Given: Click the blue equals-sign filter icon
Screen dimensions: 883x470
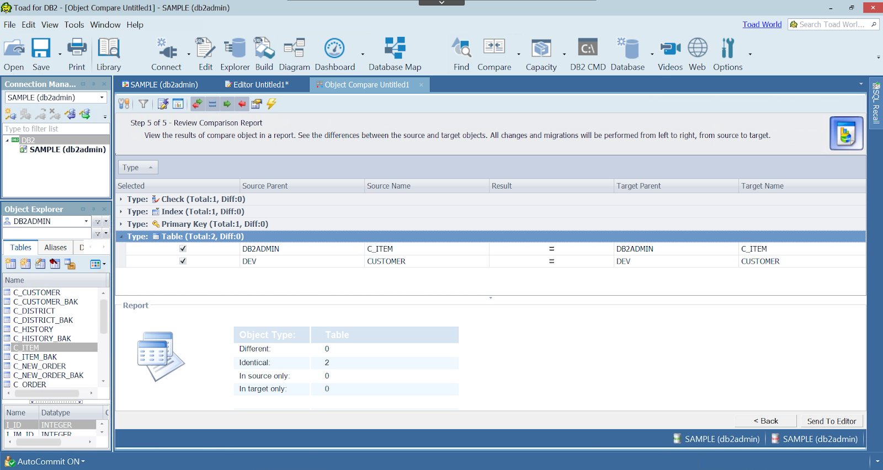Looking at the screenshot, I should [212, 104].
